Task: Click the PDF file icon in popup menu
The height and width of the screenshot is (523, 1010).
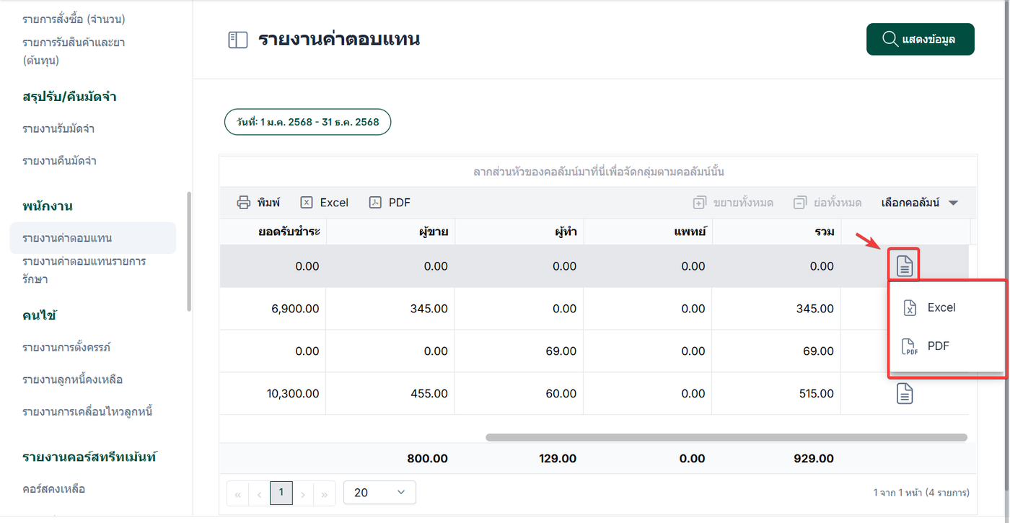Action: [x=910, y=346]
